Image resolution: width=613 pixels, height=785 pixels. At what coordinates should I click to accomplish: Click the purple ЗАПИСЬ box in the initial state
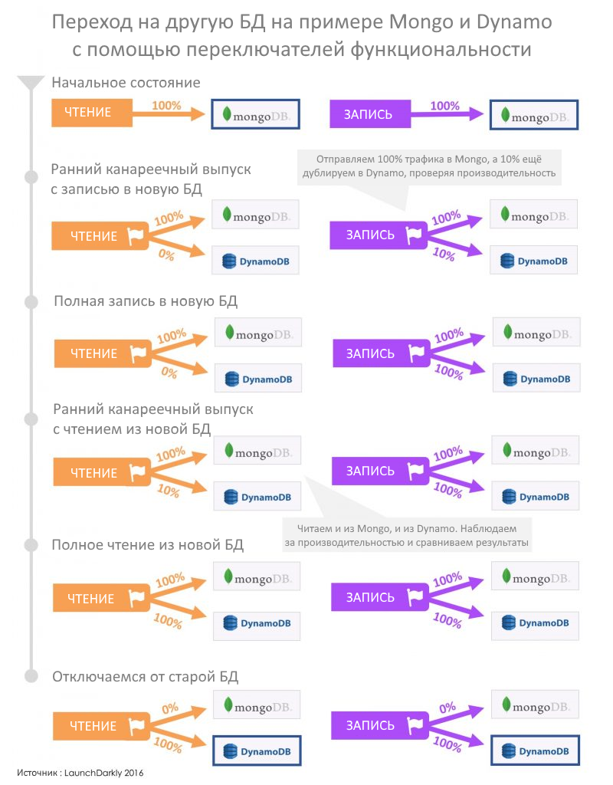tap(370, 114)
